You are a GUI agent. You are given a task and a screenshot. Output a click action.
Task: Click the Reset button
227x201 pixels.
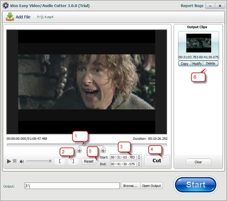tap(89, 161)
